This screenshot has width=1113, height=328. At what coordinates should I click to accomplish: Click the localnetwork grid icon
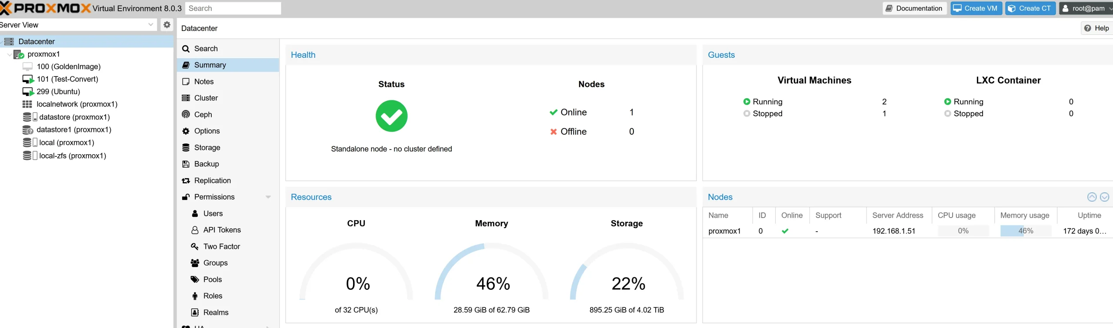pyautogui.click(x=27, y=104)
